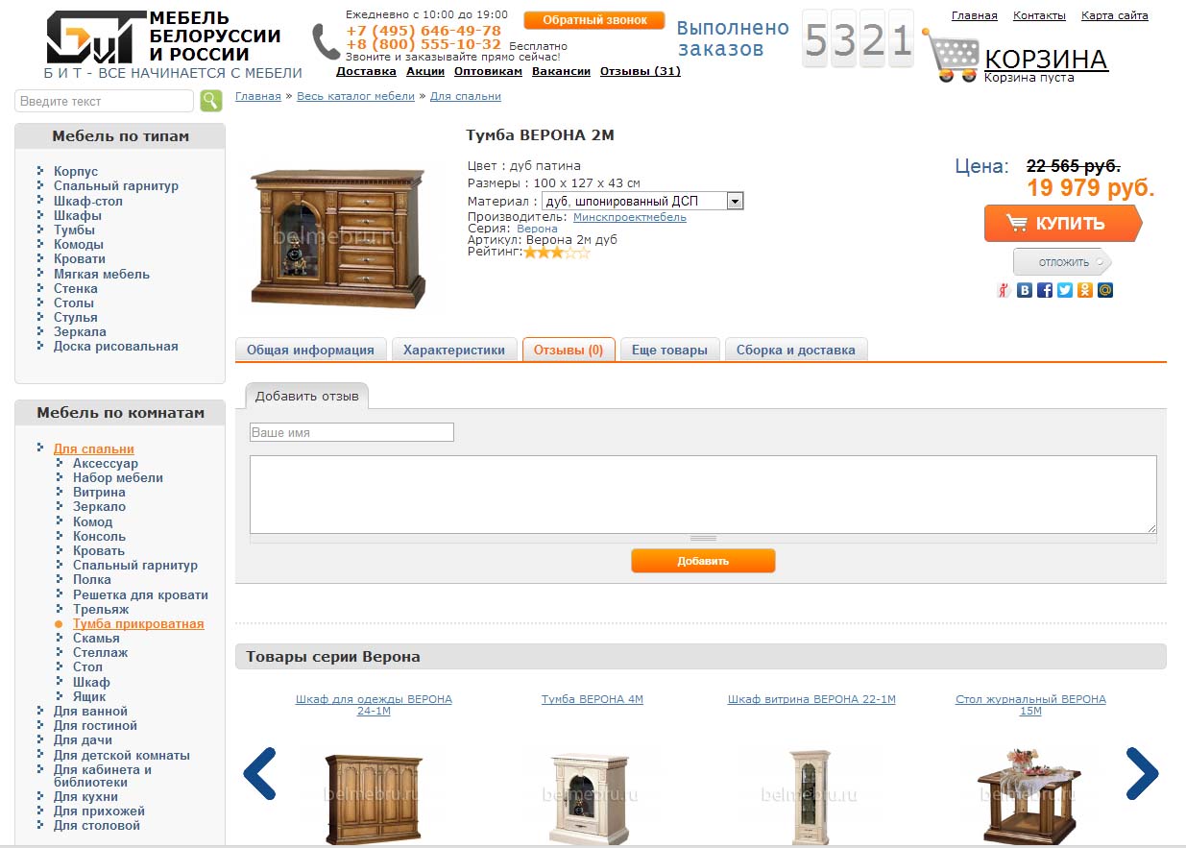Screen dimensions: 1186x848
Task: Share via Mail.ru @ icon
Action: pos(1105,290)
